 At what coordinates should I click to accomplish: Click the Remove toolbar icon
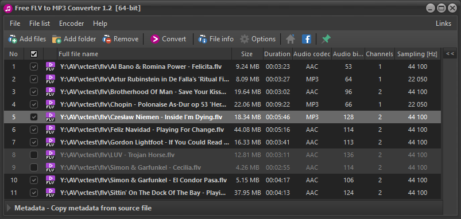[107, 39]
